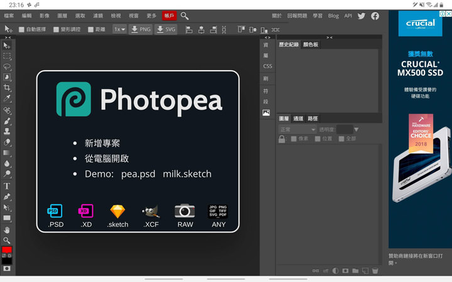Image resolution: width=452 pixels, height=282 pixels.
Task: Open the 1x export scale dropdown
Action: tap(119, 29)
